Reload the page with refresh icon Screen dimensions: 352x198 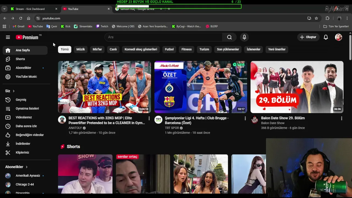click(x=21, y=18)
